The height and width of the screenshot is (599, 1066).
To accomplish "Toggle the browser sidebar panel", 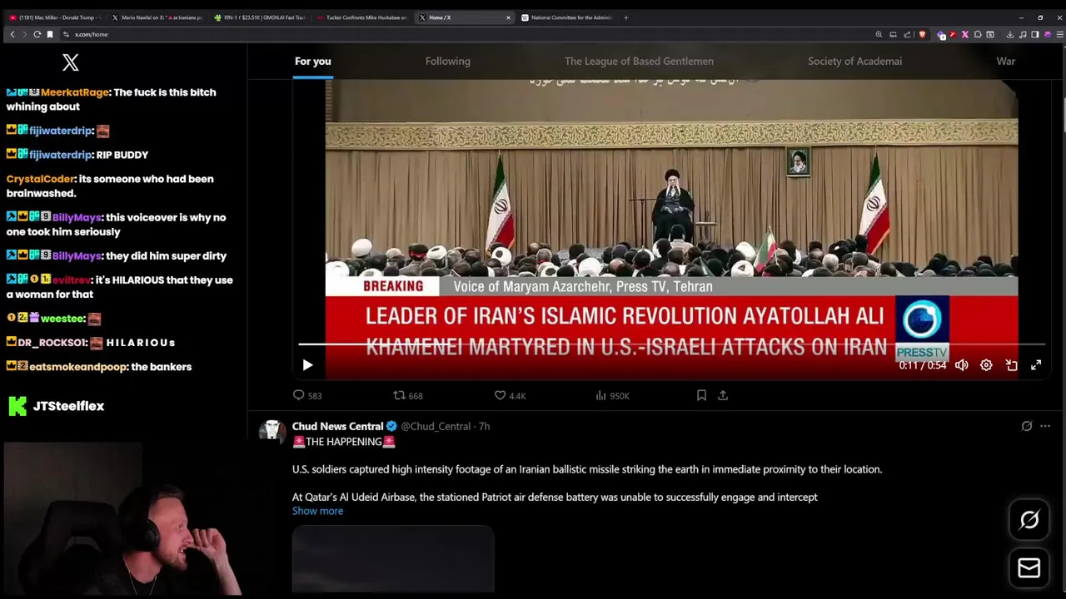I will pos(1034,34).
